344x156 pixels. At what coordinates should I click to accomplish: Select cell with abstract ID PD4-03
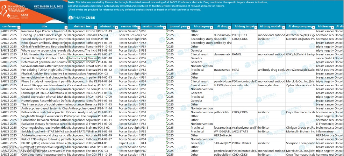coord(108,74)
